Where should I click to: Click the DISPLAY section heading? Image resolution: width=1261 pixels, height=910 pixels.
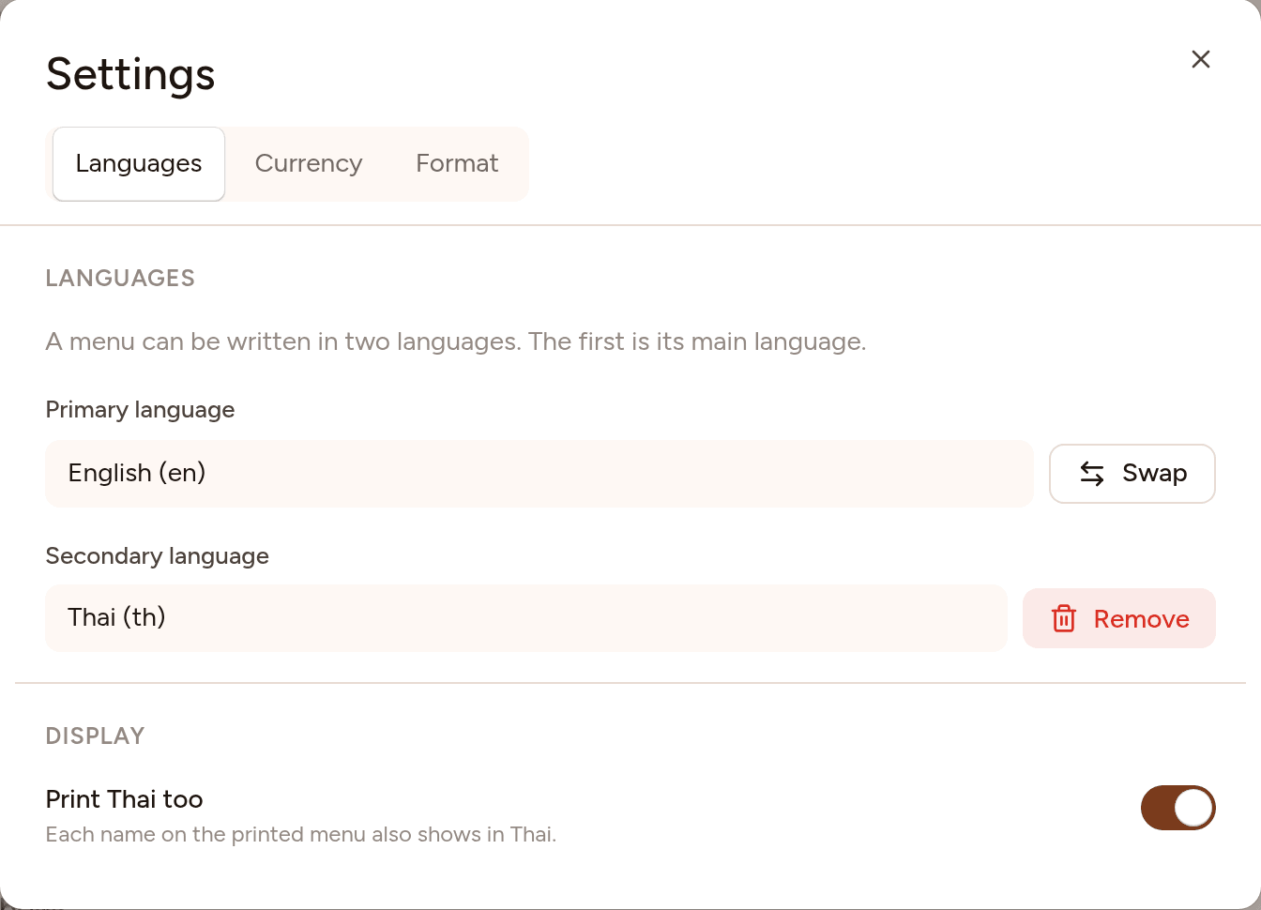coord(95,736)
